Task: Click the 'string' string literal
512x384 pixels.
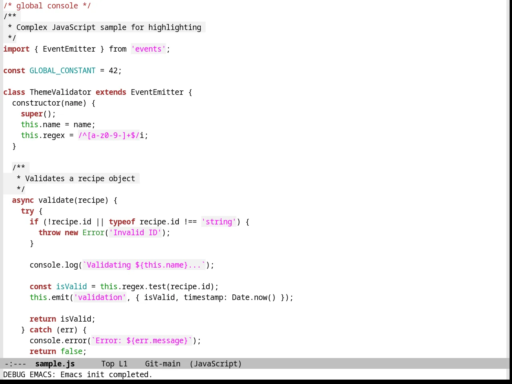Action: click(x=219, y=222)
